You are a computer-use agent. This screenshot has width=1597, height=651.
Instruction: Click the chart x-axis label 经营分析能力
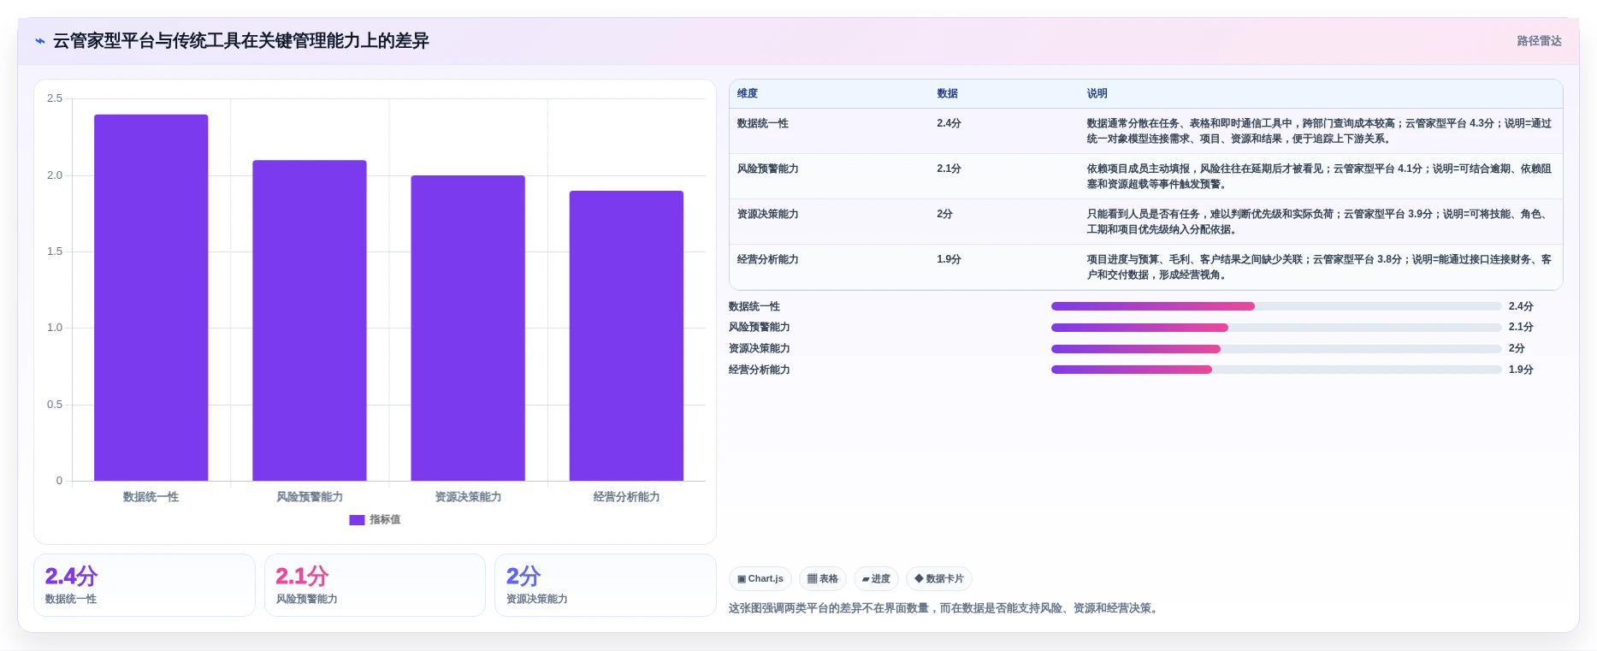[626, 497]
